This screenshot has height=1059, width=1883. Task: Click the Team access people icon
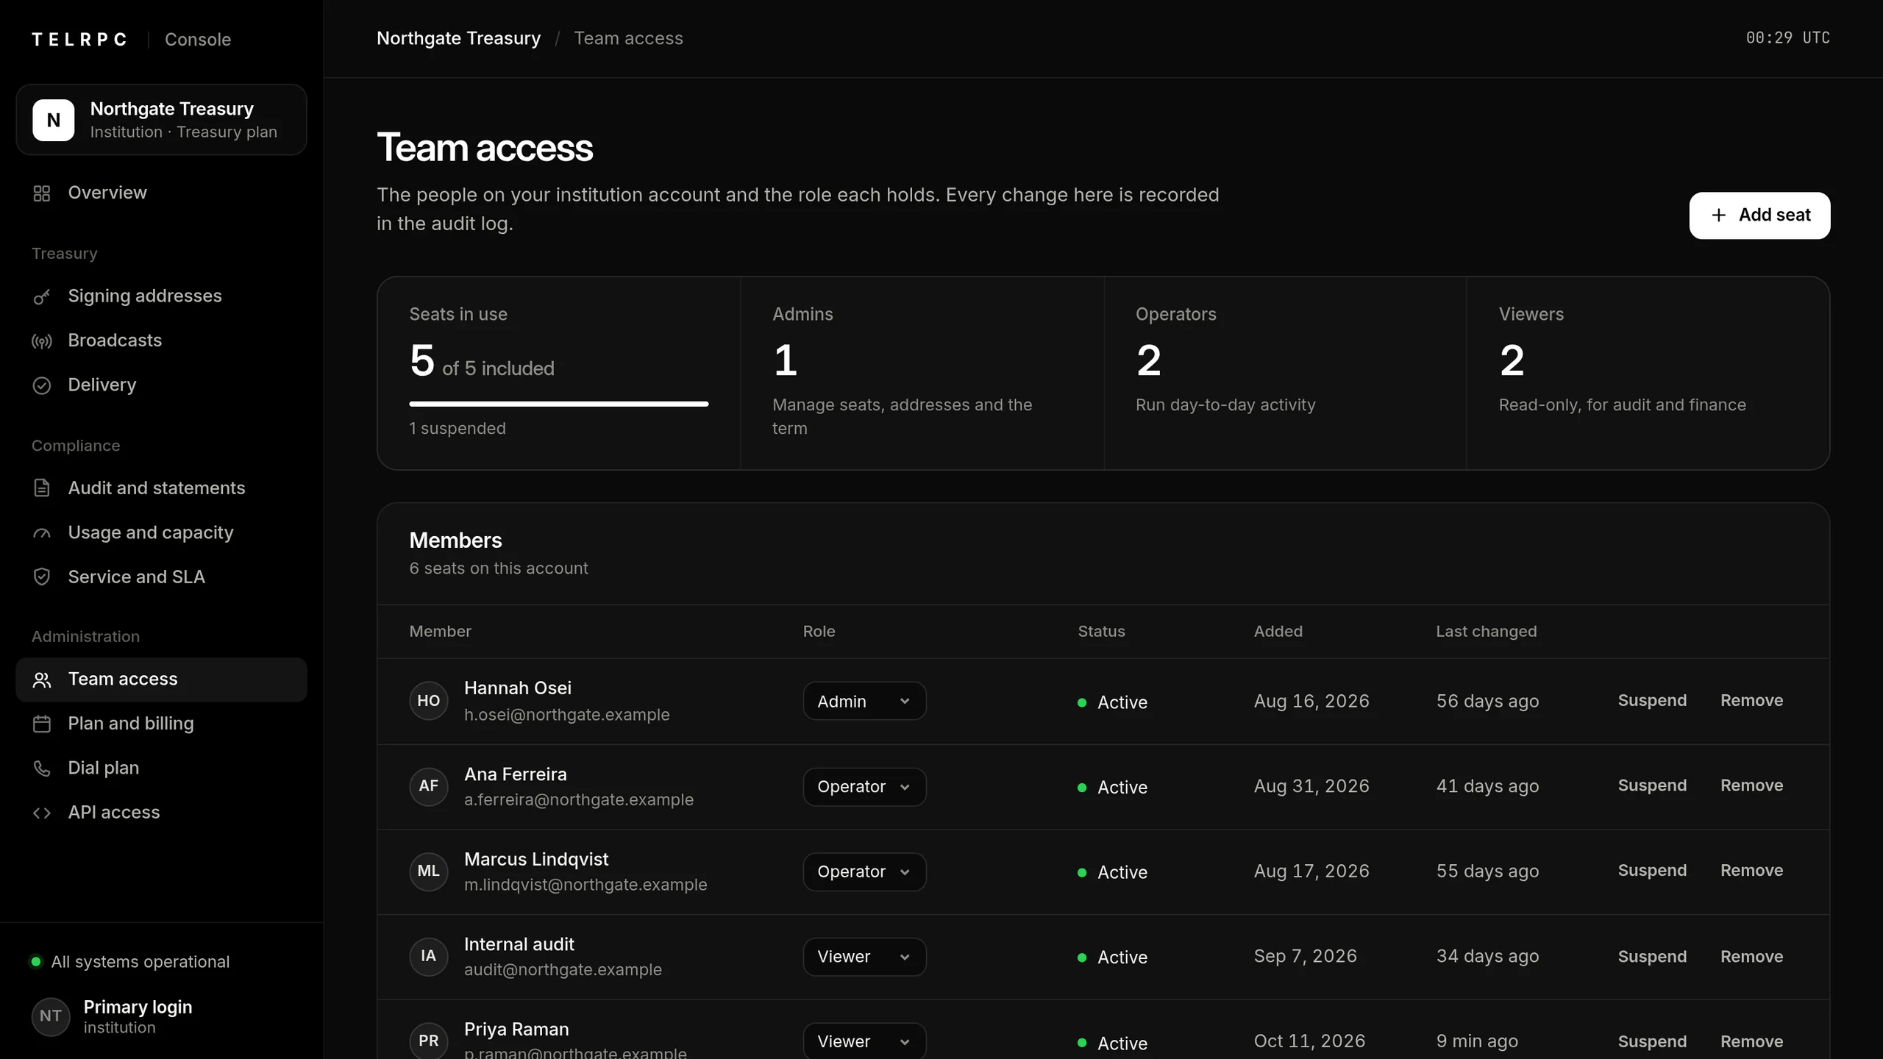click(x=42, y=680)
